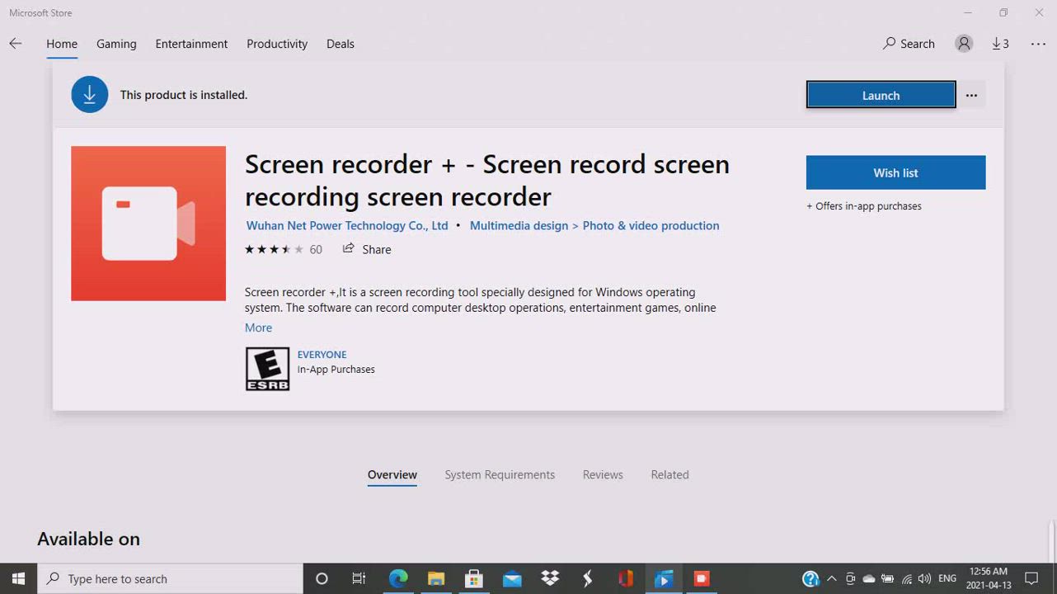Open the Store's See more menu
The height and width of the screenshot is (594, 1057).
1038,44
